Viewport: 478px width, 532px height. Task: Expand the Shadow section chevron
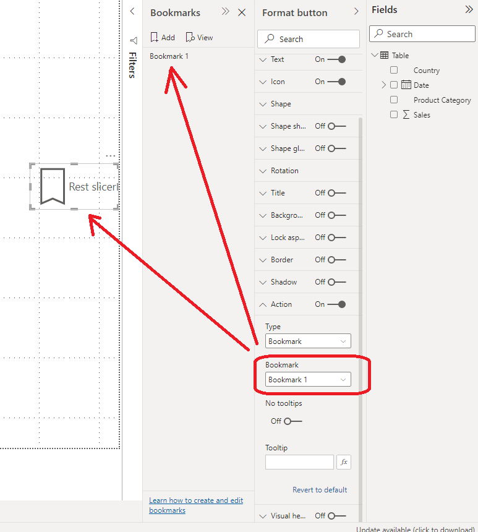[263, 282]
